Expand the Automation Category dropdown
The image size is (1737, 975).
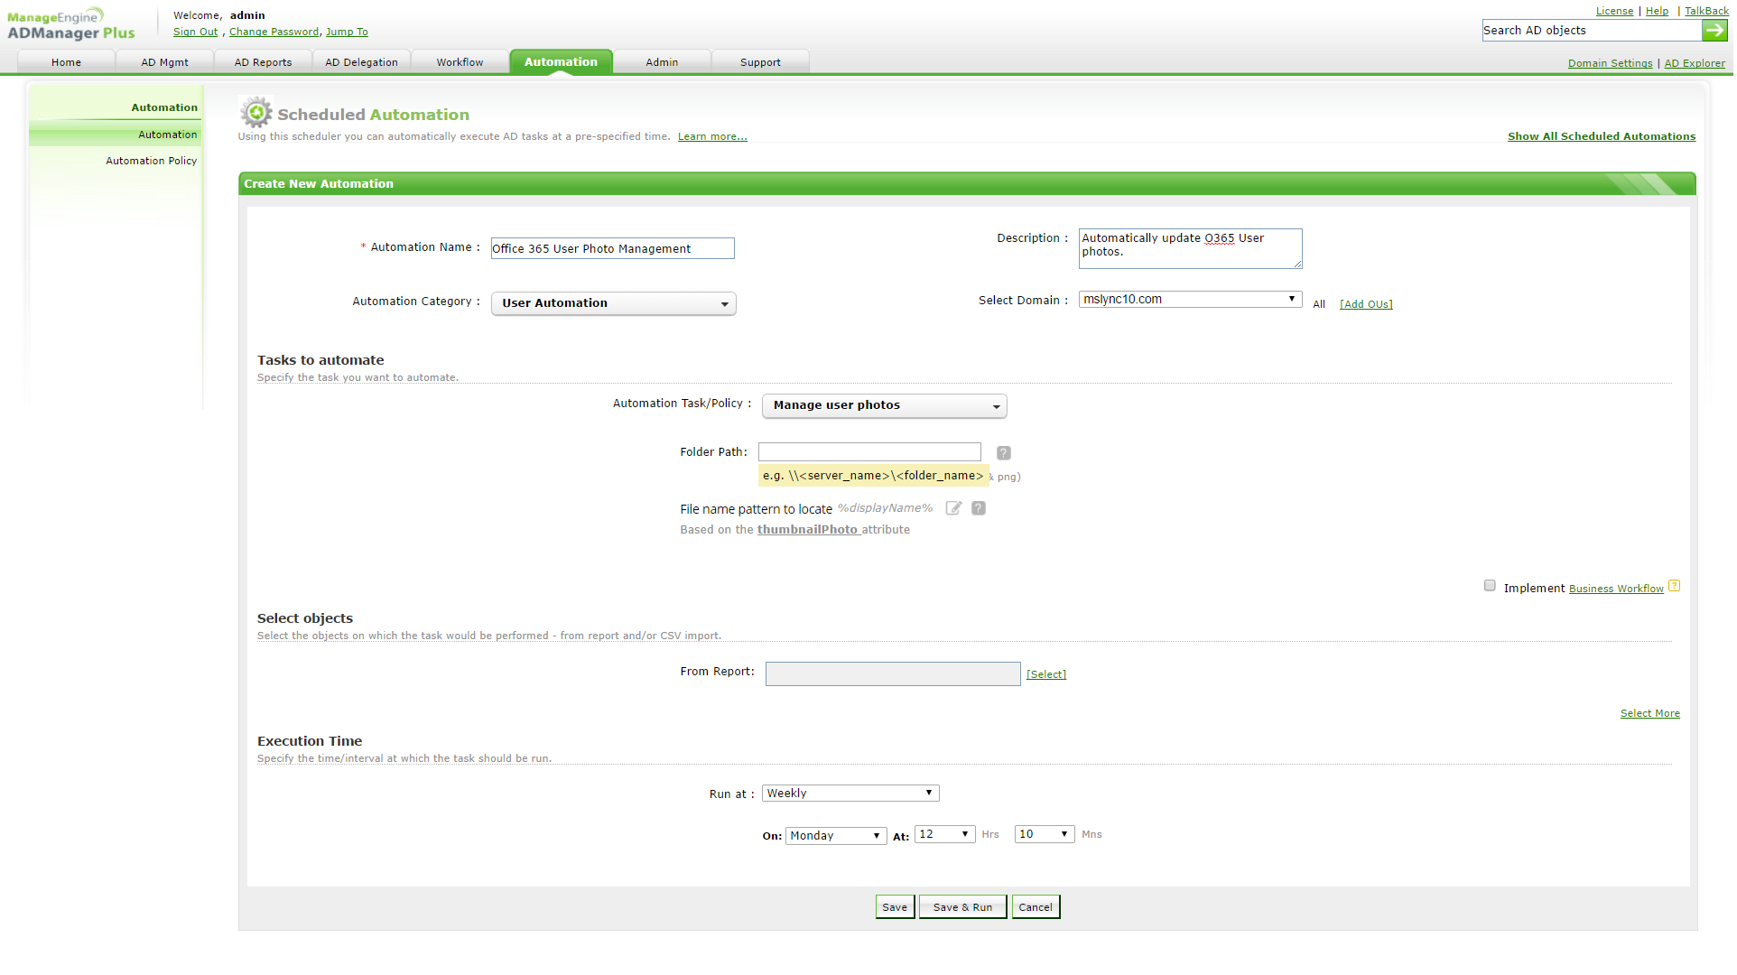(614, 304)
